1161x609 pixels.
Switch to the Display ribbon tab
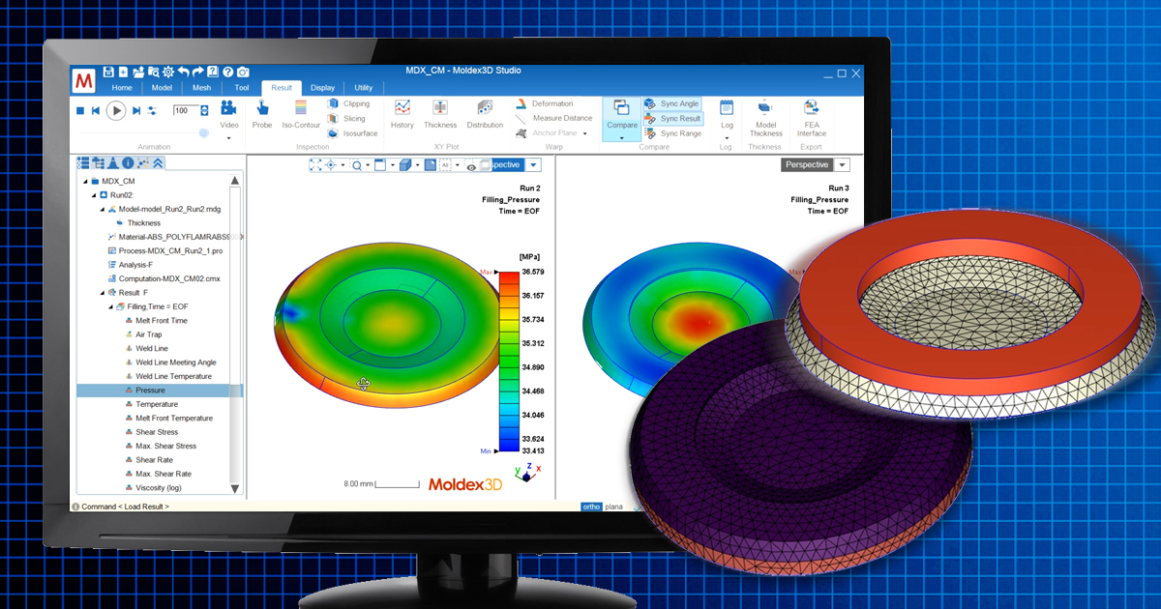[x=322, y=88]
